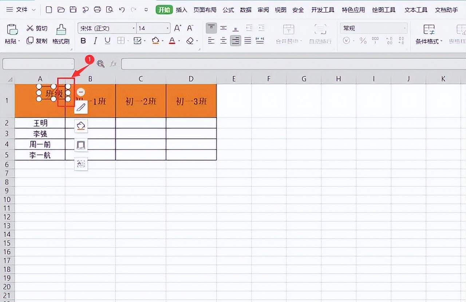
Task: Click the 合并居中 button
Action: pyautogui.click(x=289, y=34)
